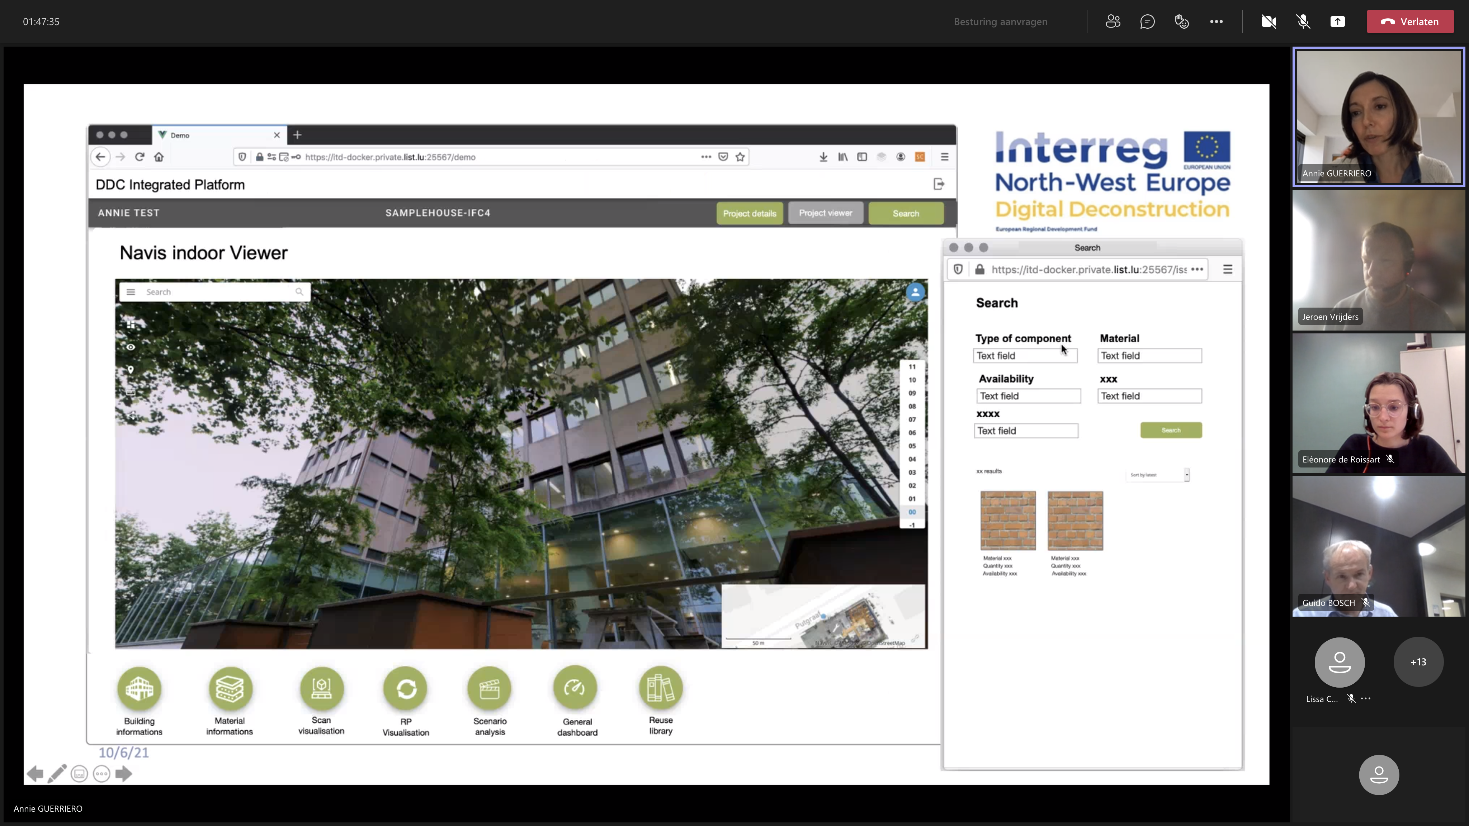This screenshot has height=826, width=1469.
Task: Click the Project details button
Action: (749, 213)
